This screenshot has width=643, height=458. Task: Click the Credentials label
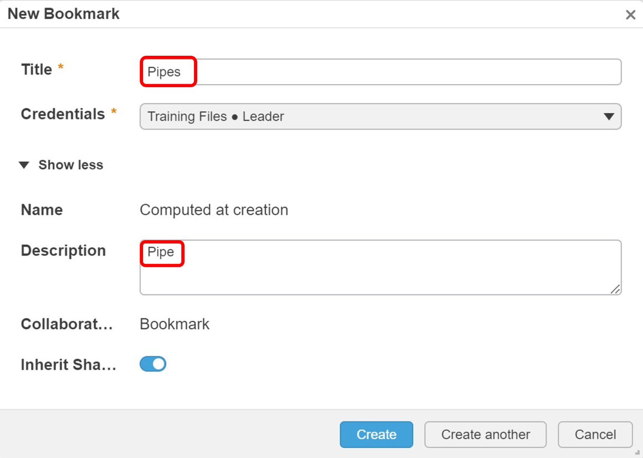[x=63, y=114]
